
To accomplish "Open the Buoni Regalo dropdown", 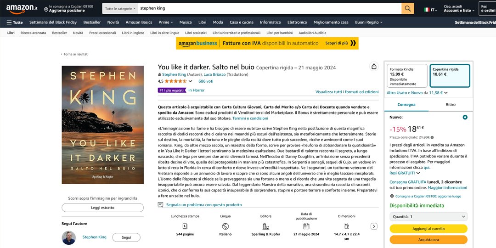I will pos(368,23).
